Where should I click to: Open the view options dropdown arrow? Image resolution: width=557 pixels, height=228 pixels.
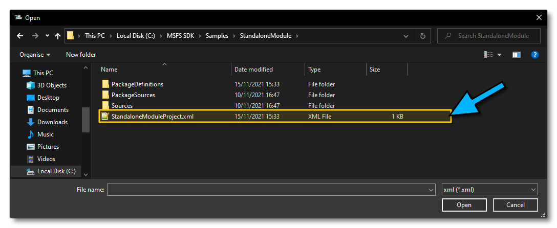coord(500,55)
